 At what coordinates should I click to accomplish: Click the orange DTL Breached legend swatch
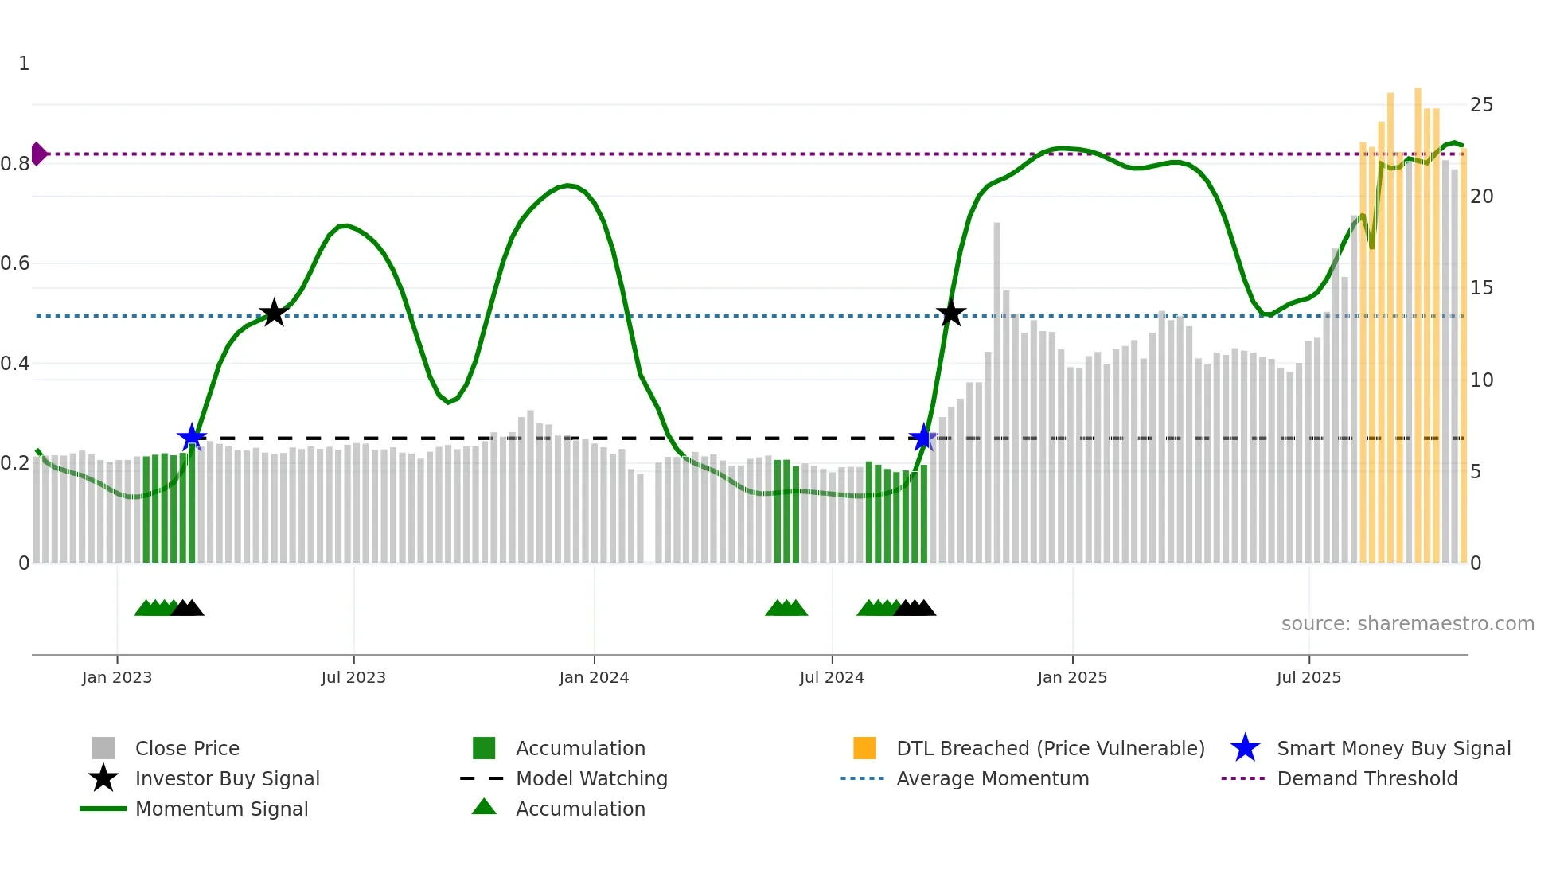coord(864,748)
